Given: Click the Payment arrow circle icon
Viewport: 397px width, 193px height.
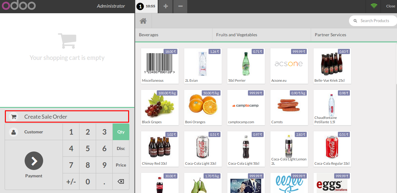Looking at the screenshot, I should (34, 161).
